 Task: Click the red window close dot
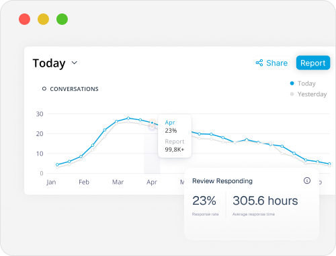click(24, 19)
